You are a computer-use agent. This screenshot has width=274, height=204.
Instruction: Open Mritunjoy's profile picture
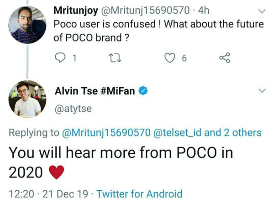(x=27, y=25)
